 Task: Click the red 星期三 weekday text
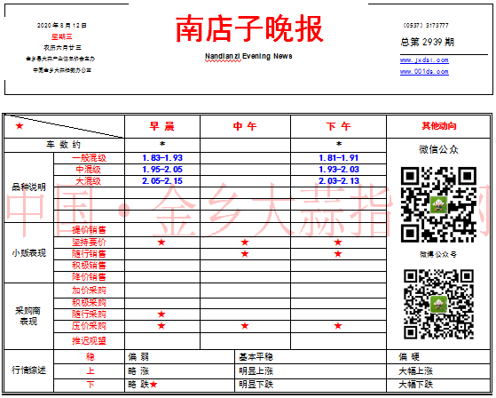point(62,36)
